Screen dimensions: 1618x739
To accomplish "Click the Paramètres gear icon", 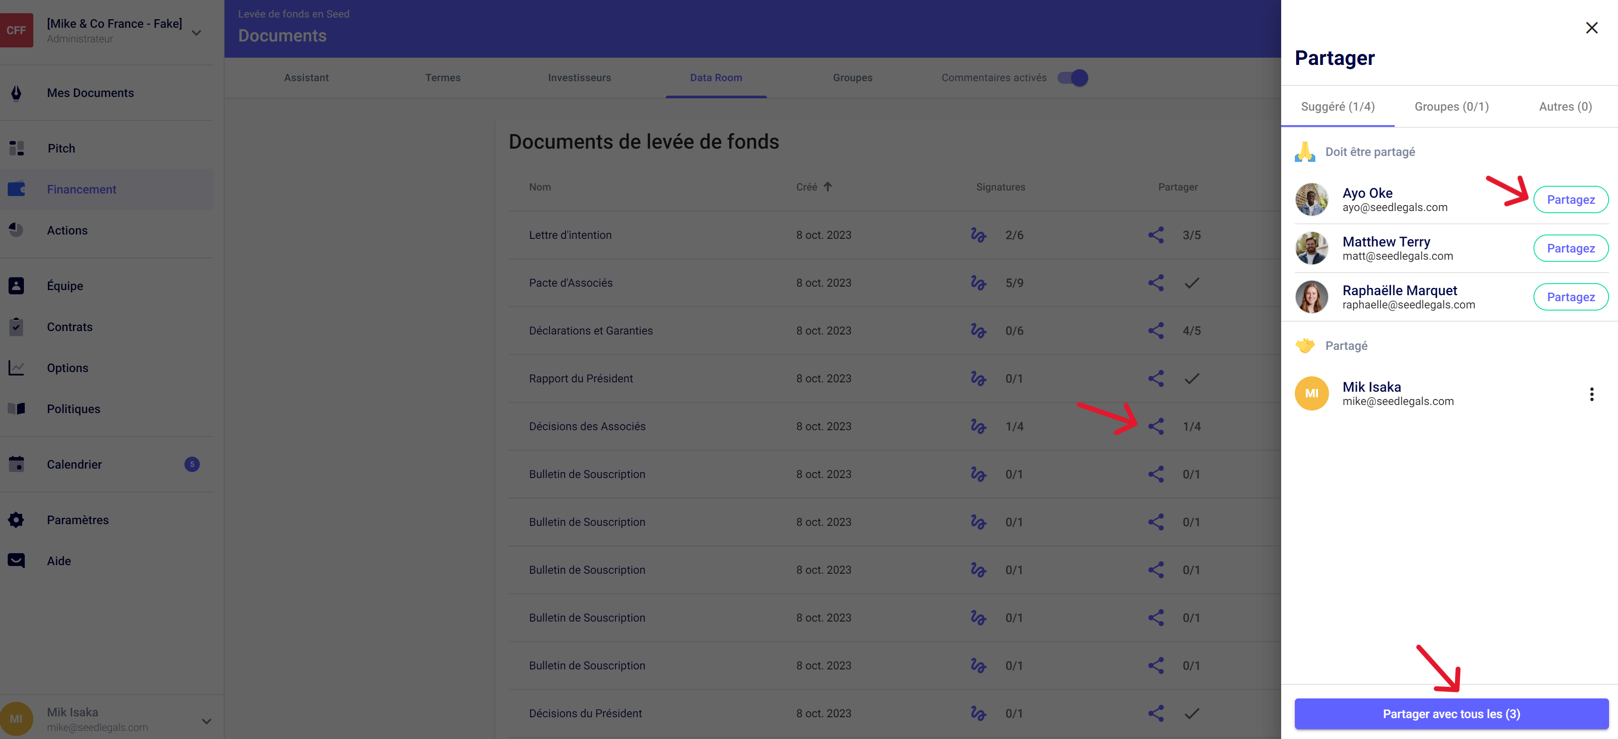I will [x=16, y=520].
